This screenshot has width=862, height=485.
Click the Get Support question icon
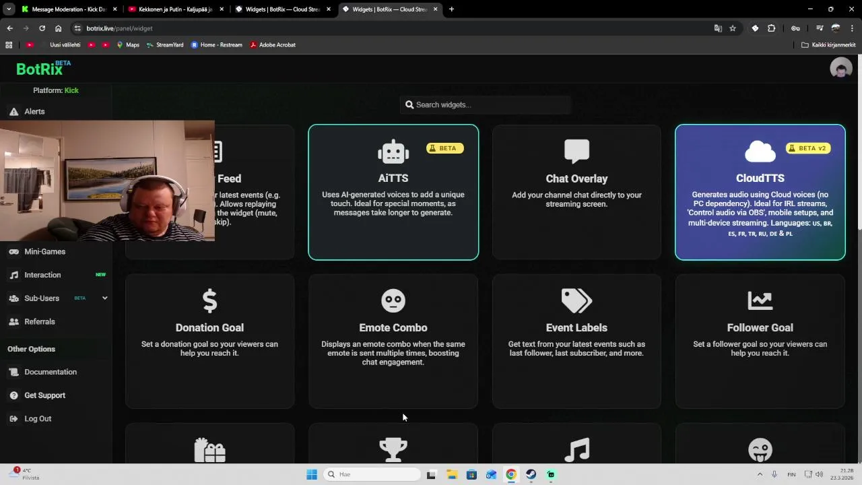point(13,395)
